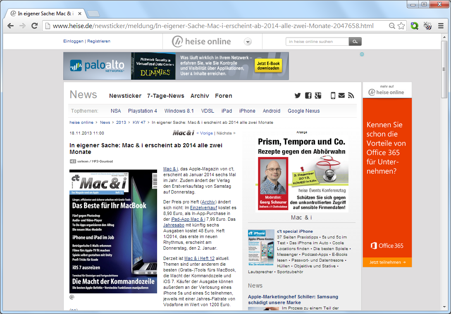451x314 pixels.
Task: Click the green extension icon in toolbar
Action: [x=415, y=26]
